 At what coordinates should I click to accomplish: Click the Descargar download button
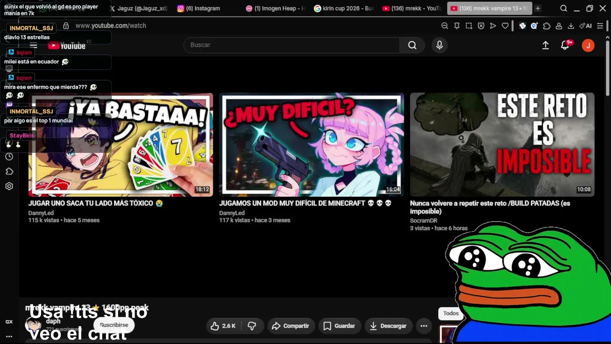tap(389, 326)
